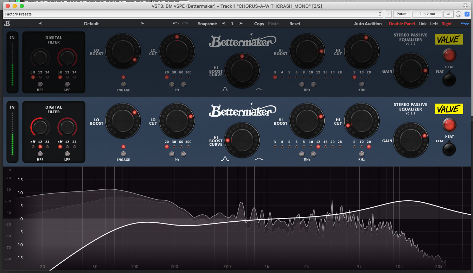The image size is (473, 273).
Task: Toggle top panel red HEAT button
Action: [x=449, y=55]
